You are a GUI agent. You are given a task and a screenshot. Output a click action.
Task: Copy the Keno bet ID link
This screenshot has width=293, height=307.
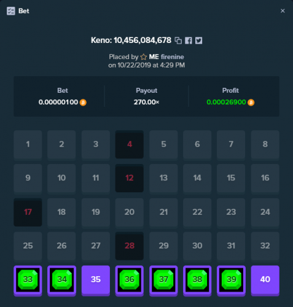click(x=178, y=41)
